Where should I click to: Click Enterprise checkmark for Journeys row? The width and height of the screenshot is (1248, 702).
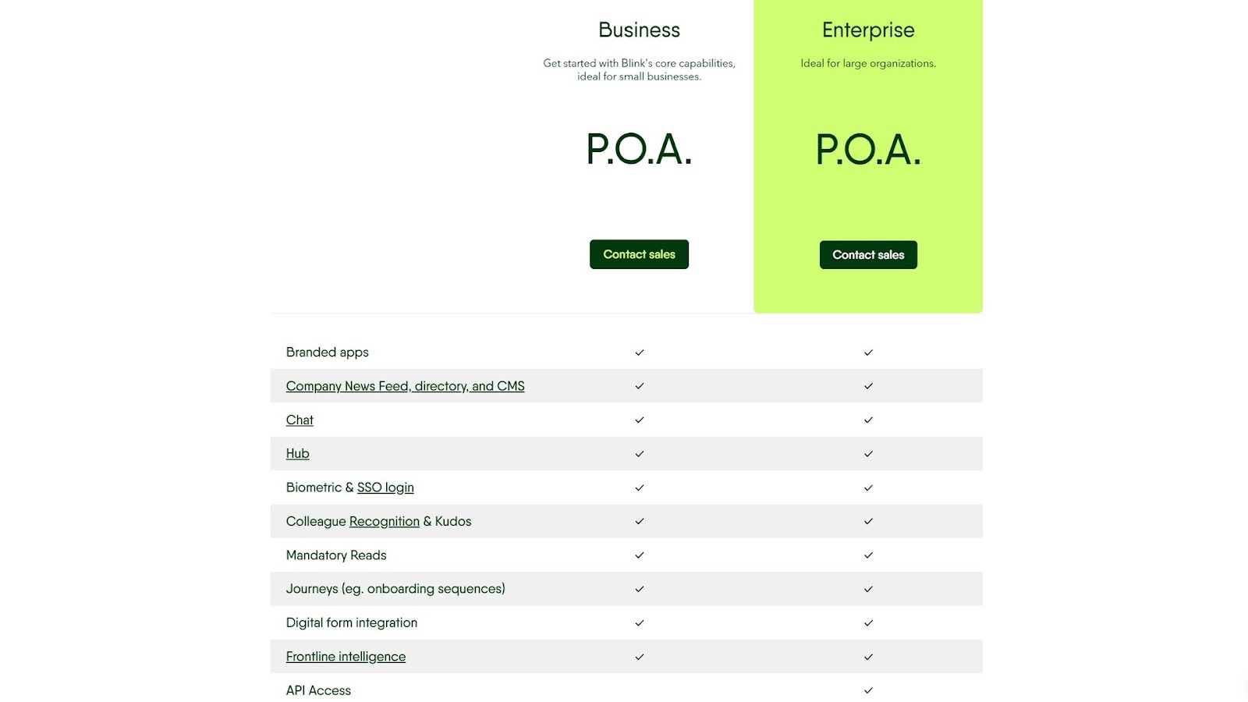click(868, 589)
